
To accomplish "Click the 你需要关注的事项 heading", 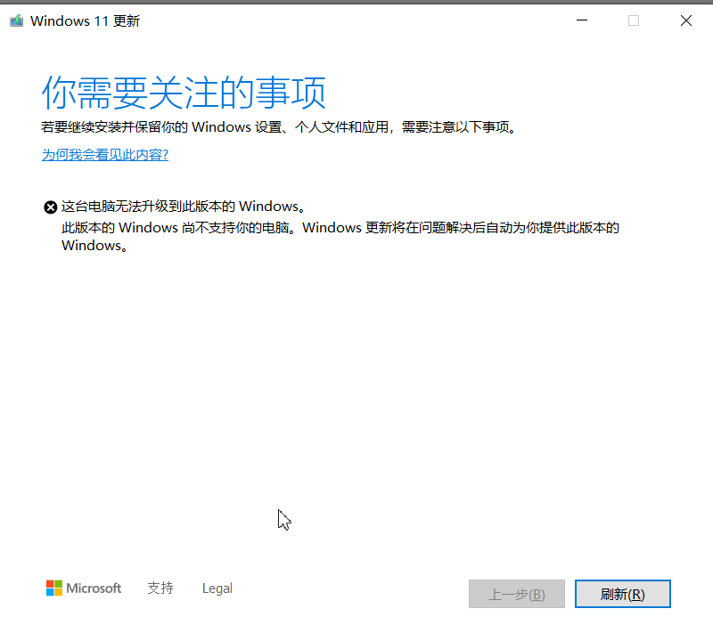I will [184, 93].
